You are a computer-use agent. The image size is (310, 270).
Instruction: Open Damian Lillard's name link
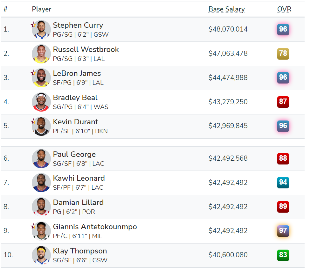pyautogui.click(x=78, y=202)
